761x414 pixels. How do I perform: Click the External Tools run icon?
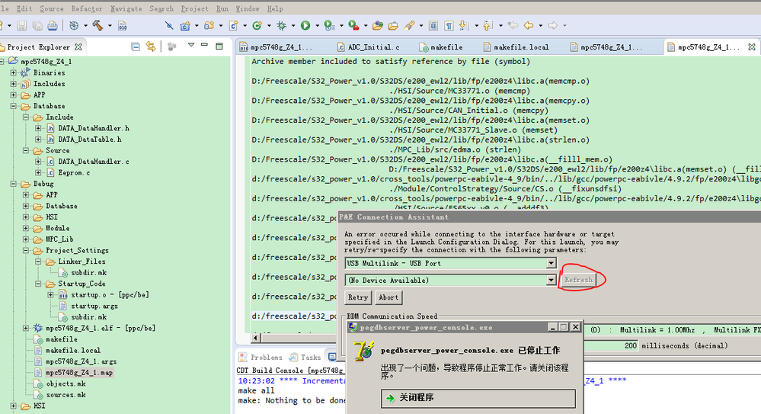353,26
